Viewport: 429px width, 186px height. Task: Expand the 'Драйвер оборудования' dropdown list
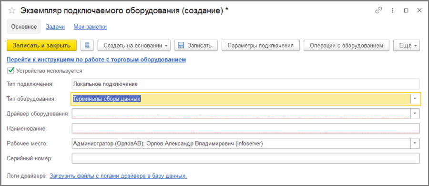pyautogui.click(x=415, y=113)
